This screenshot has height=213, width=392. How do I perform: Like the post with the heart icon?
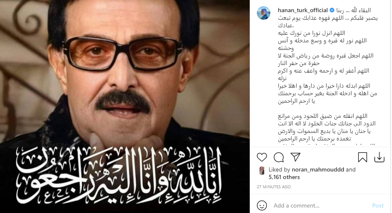[x=262, y=157]
